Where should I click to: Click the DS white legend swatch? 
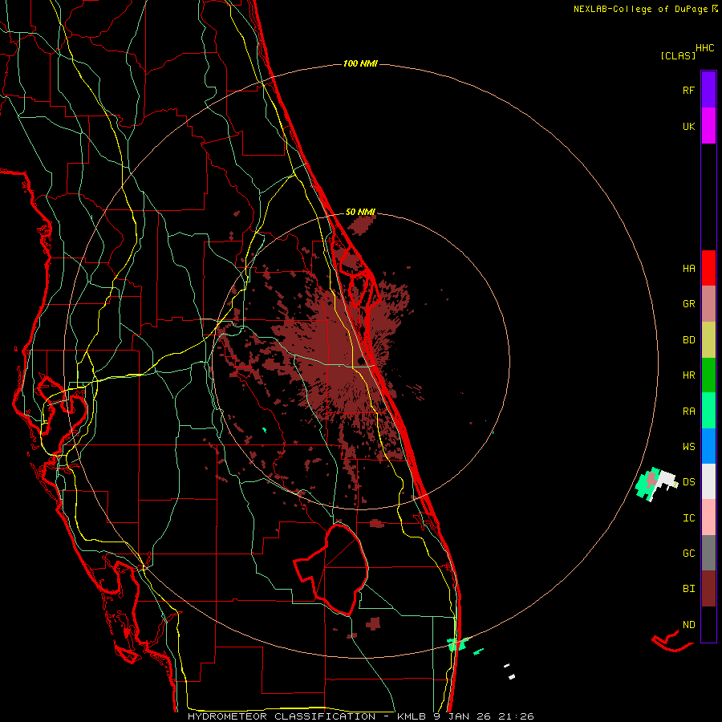coord(708,481)
